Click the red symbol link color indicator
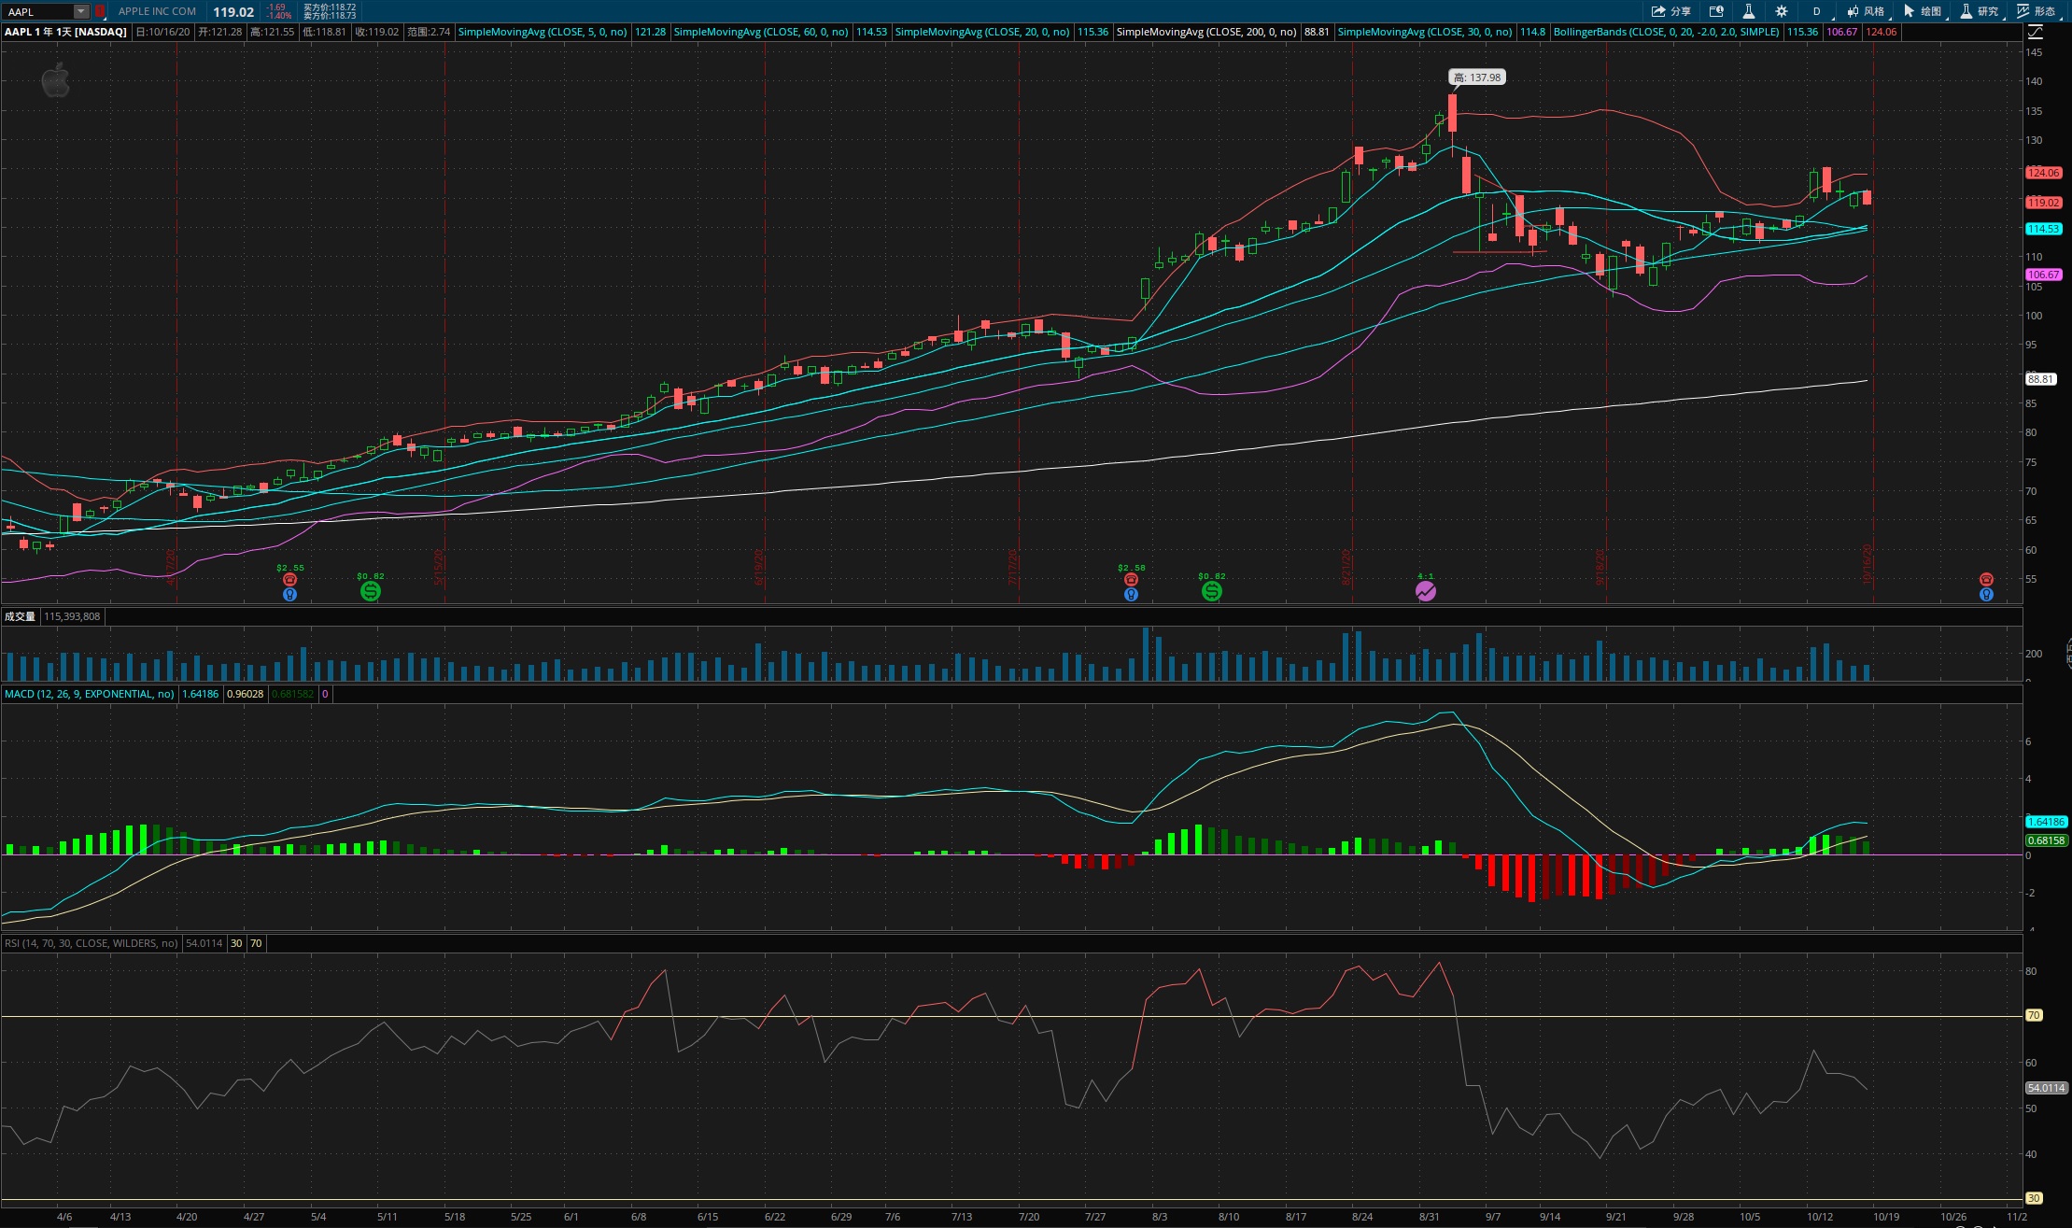Image resolution: width=2072 pixels, height=1228 pixels. coord(100,11)
